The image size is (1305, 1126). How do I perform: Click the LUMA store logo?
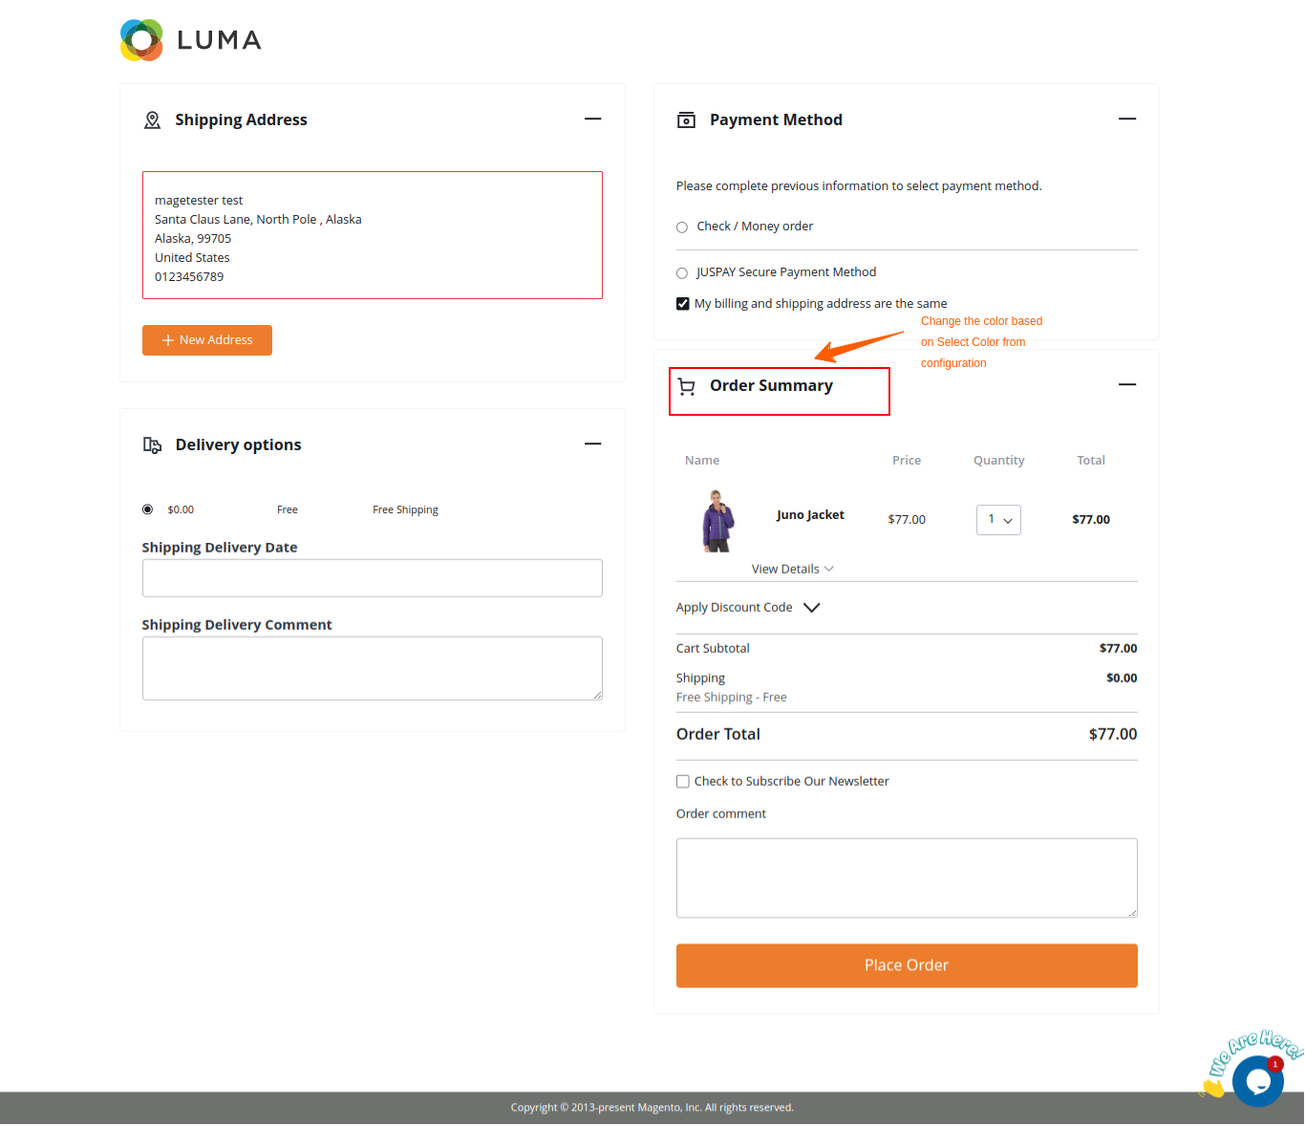tap(189, 39)
